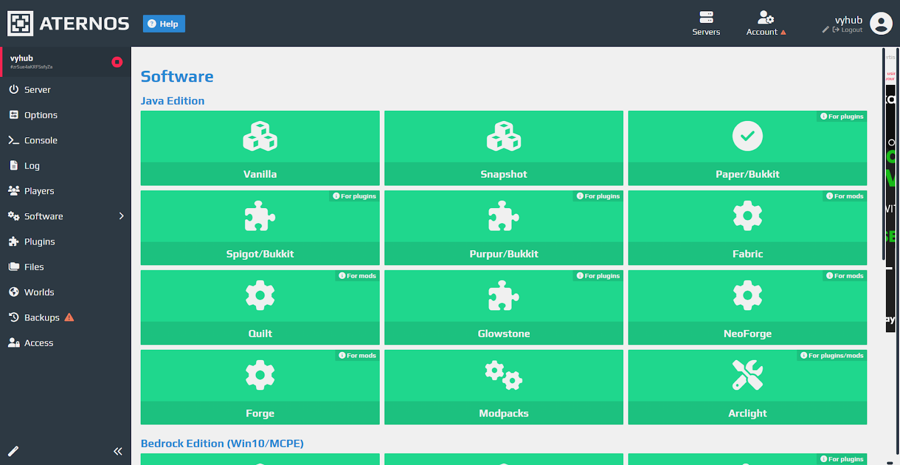Image resolution: width=900 pixels, height=465 pixels.
Task: Collapse the sidebar with double chevron
Action: [x=118, y=451]
